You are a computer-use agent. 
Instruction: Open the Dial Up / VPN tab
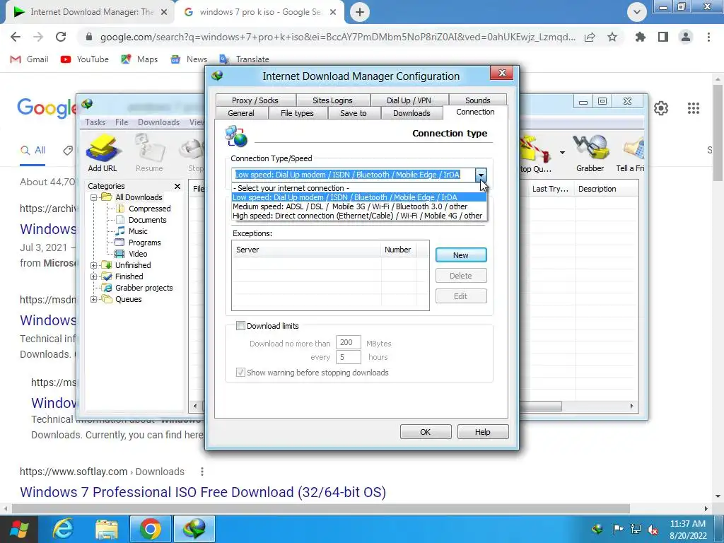tap(409, 100)
